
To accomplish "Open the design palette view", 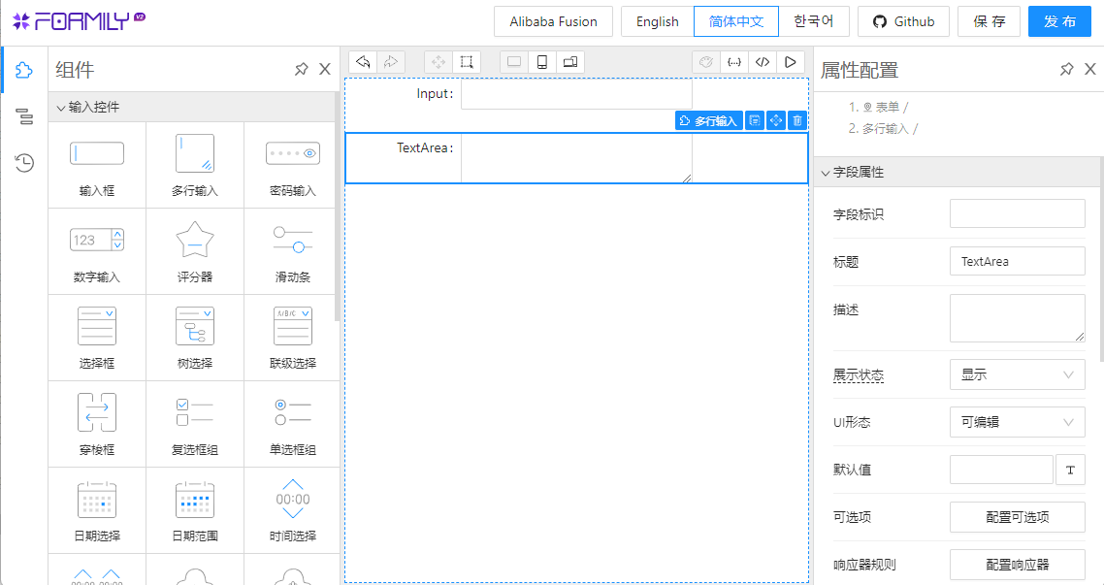I will (706, 62).
